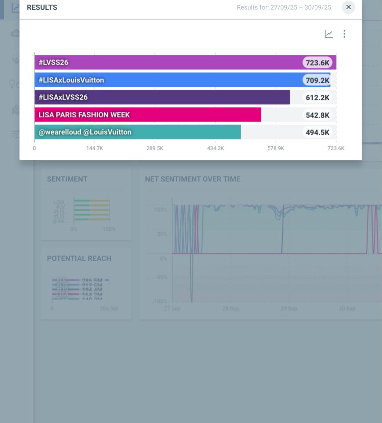This screenshot has height=423, width=382.
Task: Open the gender demographics sidebar icon
Action: (15, 84)
